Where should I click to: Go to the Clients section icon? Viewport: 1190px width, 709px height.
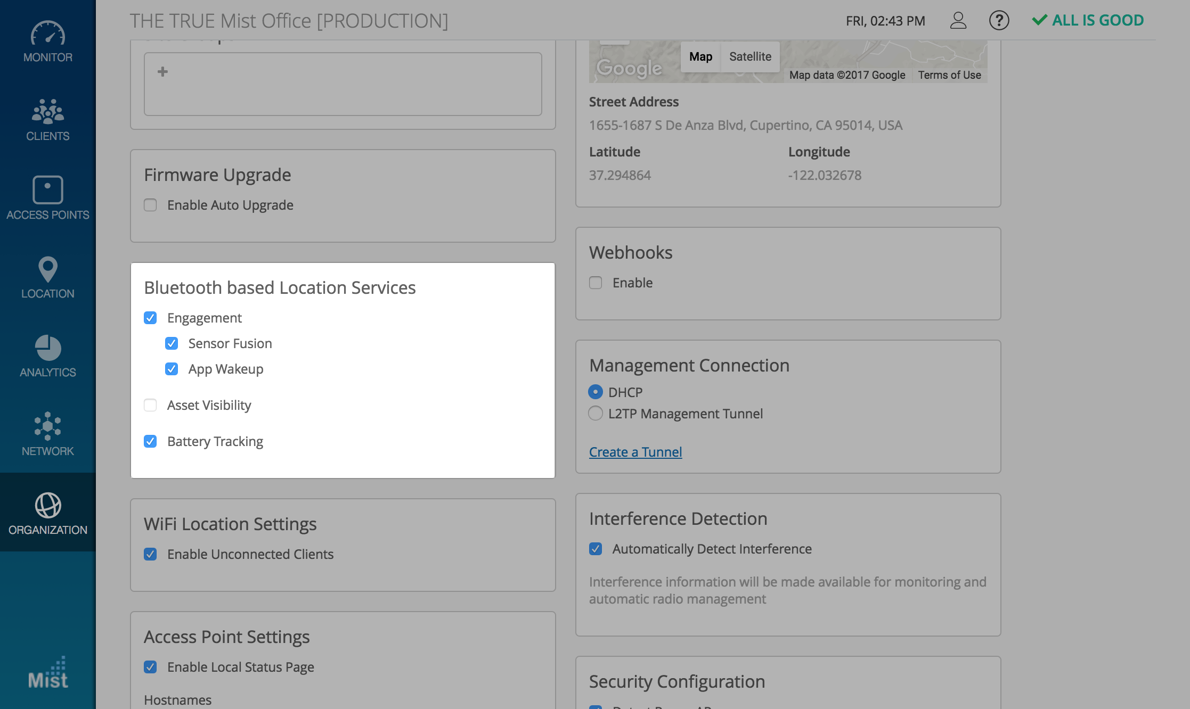point(47,112)
